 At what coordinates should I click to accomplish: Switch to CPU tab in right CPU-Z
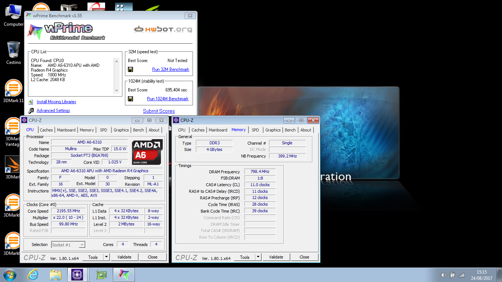point(182,130)
